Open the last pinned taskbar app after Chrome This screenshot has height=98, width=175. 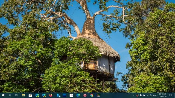98,95
